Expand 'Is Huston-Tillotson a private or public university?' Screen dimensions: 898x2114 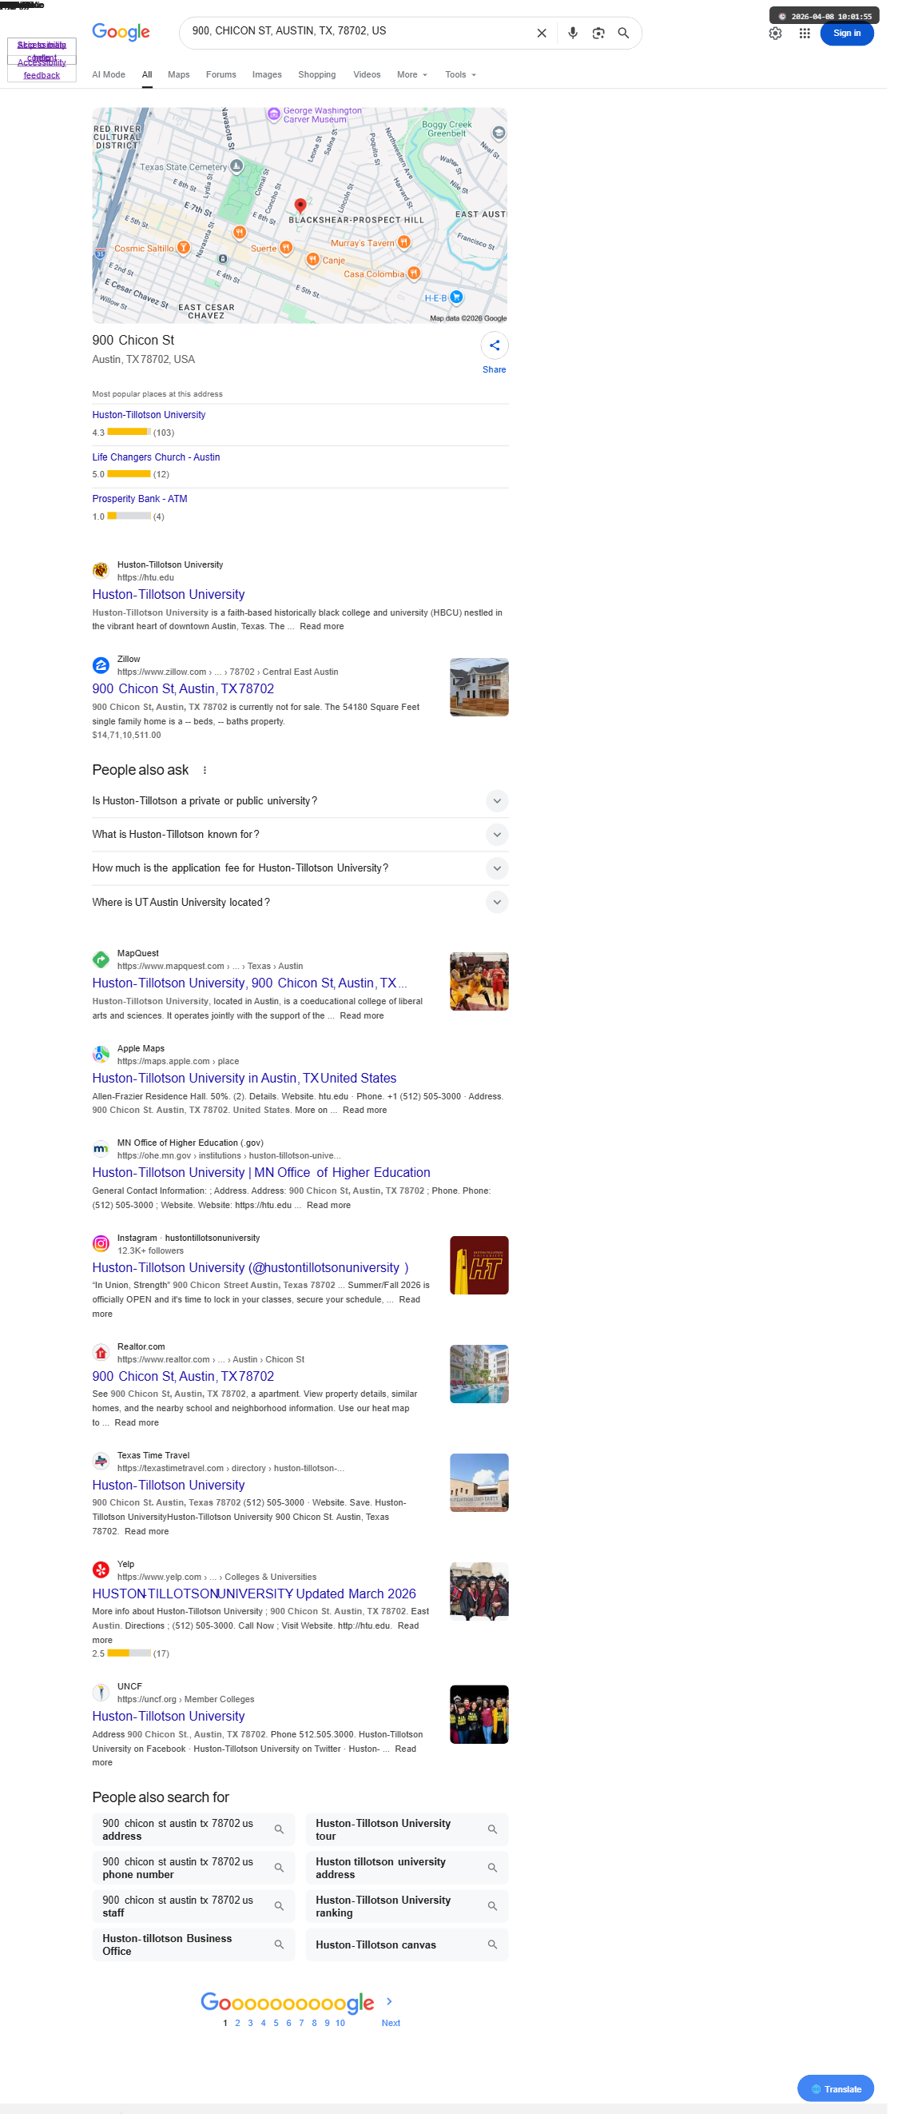point(300,801)
